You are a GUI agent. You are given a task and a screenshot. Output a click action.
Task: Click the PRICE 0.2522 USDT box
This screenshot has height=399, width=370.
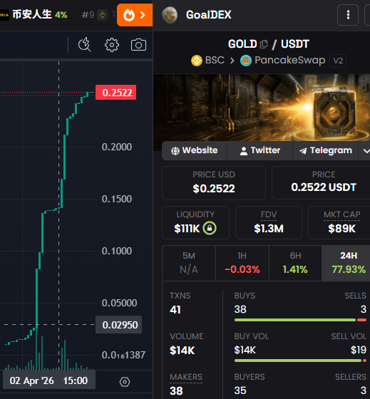[x=322, y=182]
